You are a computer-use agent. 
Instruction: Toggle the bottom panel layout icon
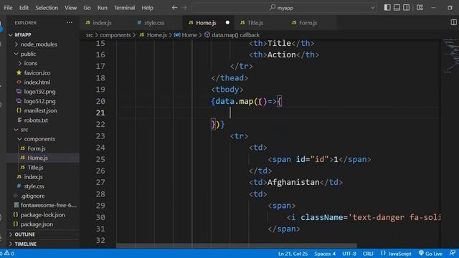(397, 7)
